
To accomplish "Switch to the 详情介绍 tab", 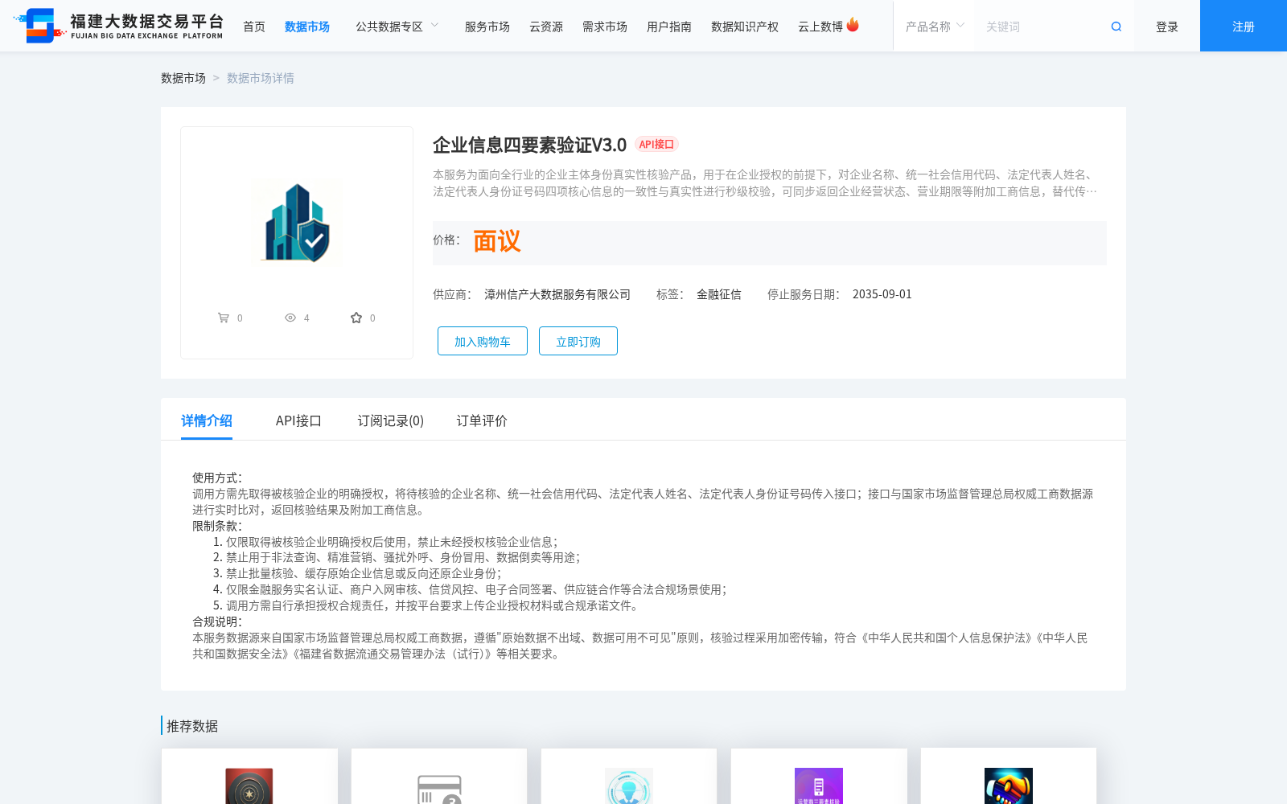I will [x=207, y=420].
